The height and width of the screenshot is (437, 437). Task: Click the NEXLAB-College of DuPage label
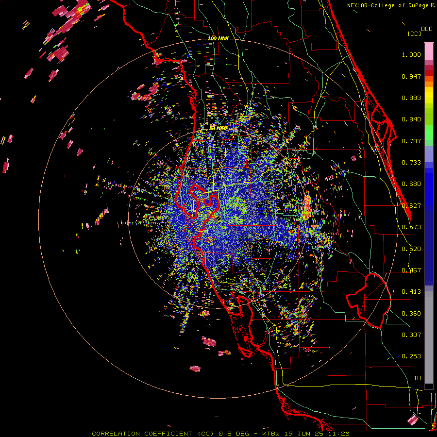tap(390, 5)
